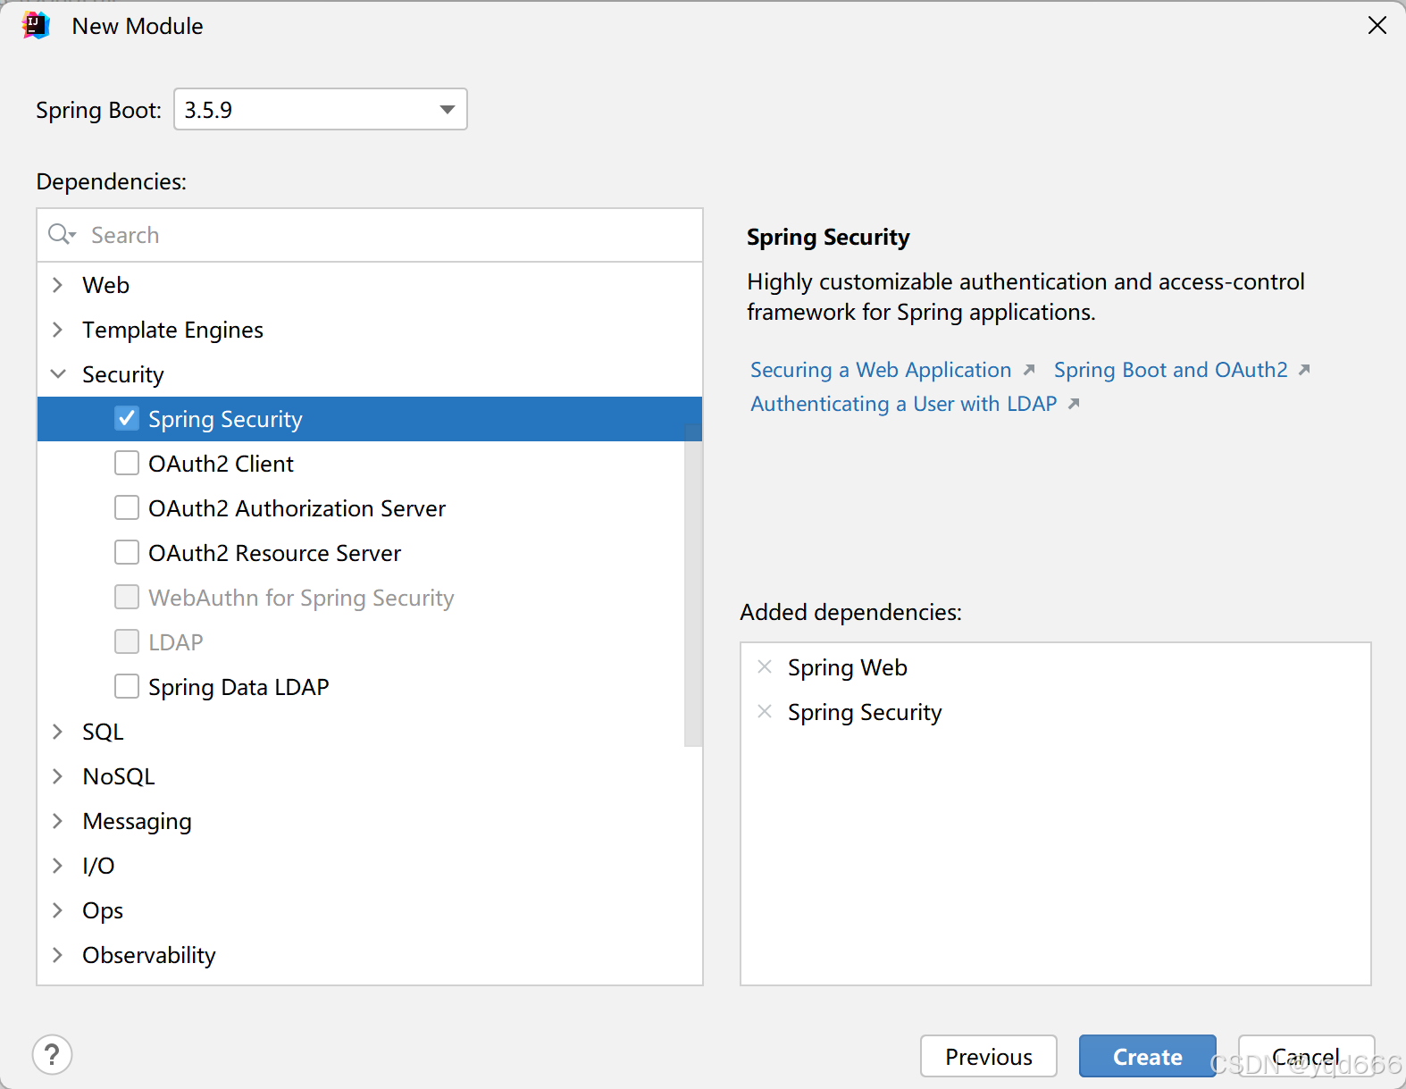Open the help question mark button
This screenshot has width=1406, height=1089.
[52, 1055]
